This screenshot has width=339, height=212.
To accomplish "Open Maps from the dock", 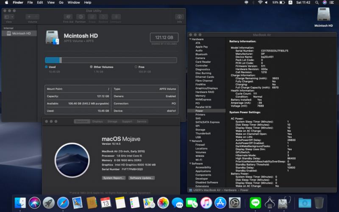I will (149, 203).
